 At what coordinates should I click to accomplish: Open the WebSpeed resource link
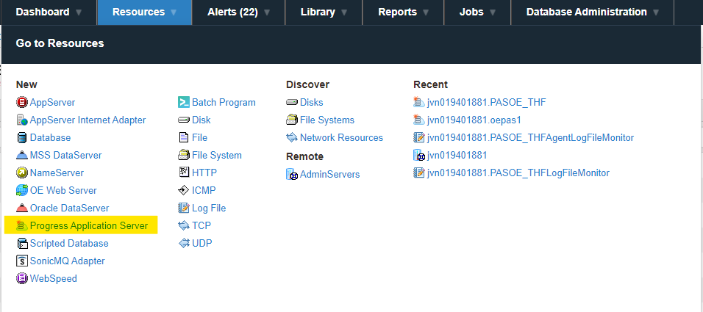[54, 278]
